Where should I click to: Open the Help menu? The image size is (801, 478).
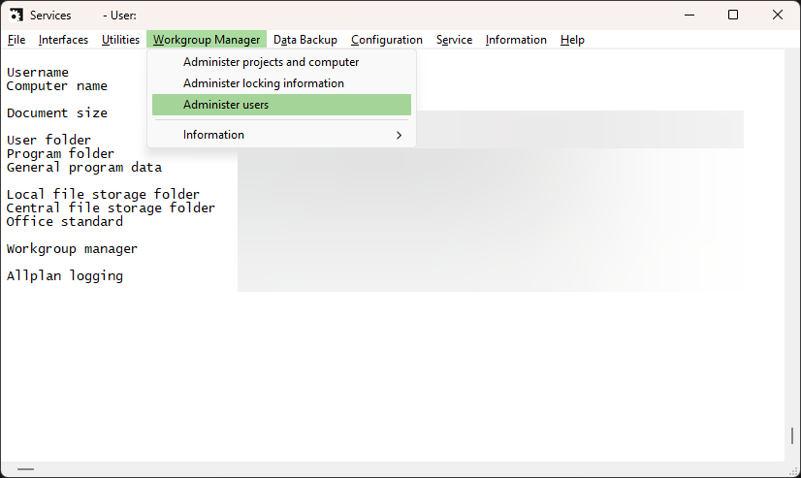point(572,40)
